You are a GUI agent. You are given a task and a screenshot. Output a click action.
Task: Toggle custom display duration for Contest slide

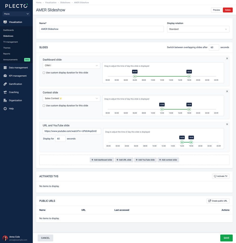tap(44, 106)
